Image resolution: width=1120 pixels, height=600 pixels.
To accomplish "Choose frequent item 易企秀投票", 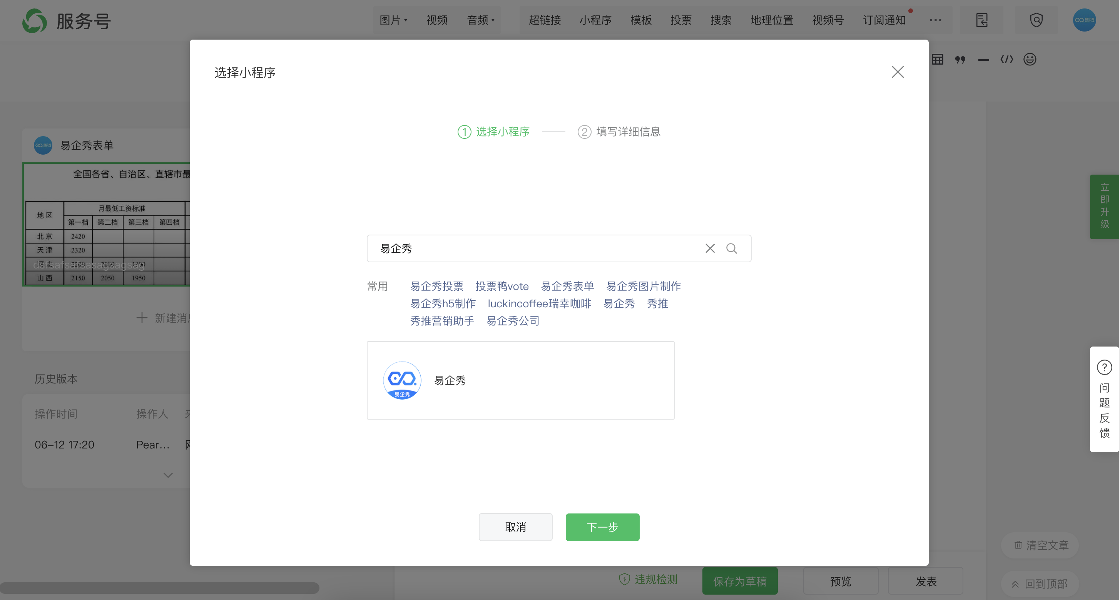I will (x=437, y=286).
